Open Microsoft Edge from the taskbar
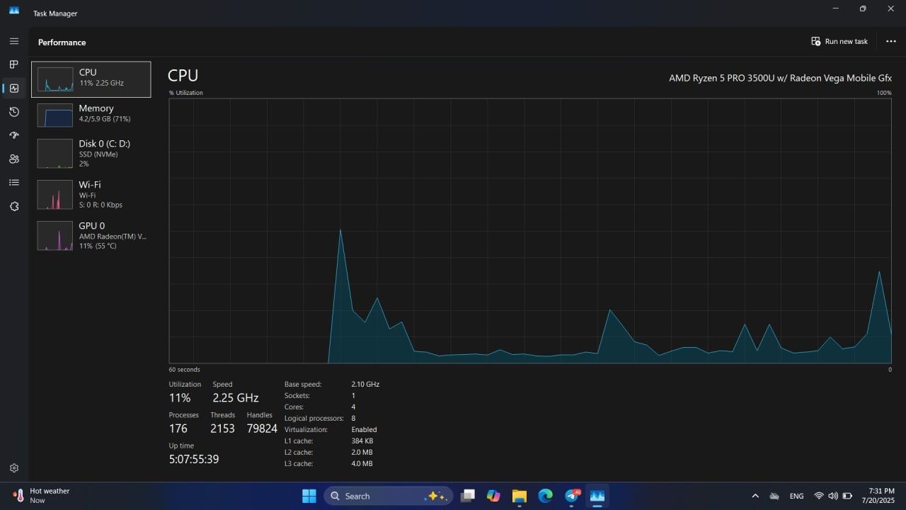 point(545,496)
